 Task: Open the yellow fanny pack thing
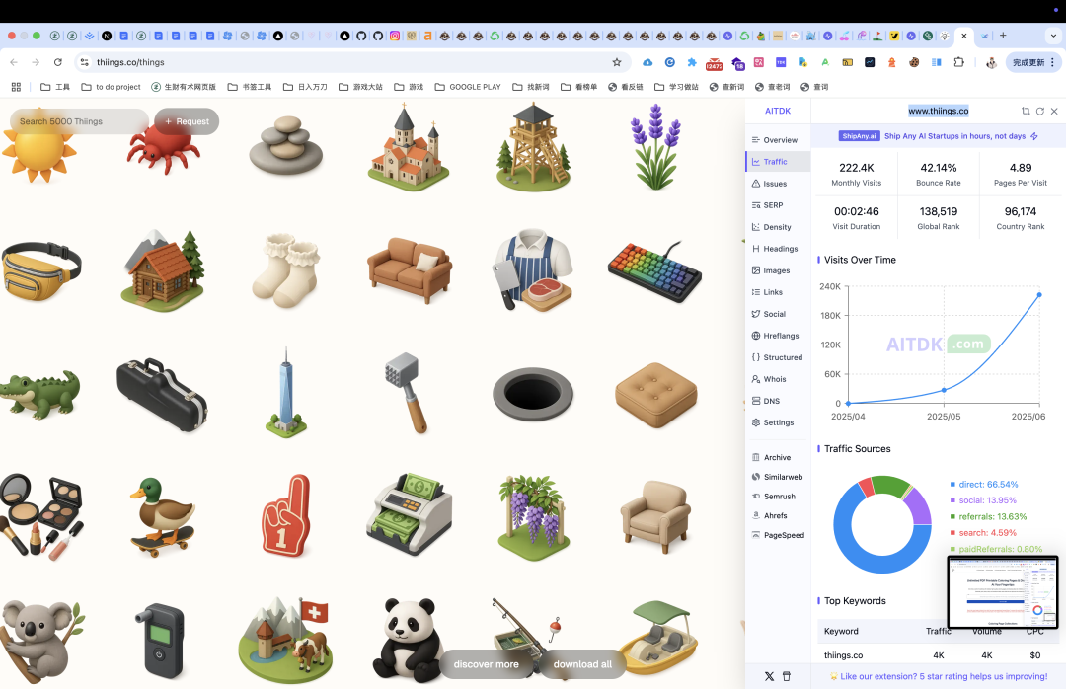pos(41,270)
